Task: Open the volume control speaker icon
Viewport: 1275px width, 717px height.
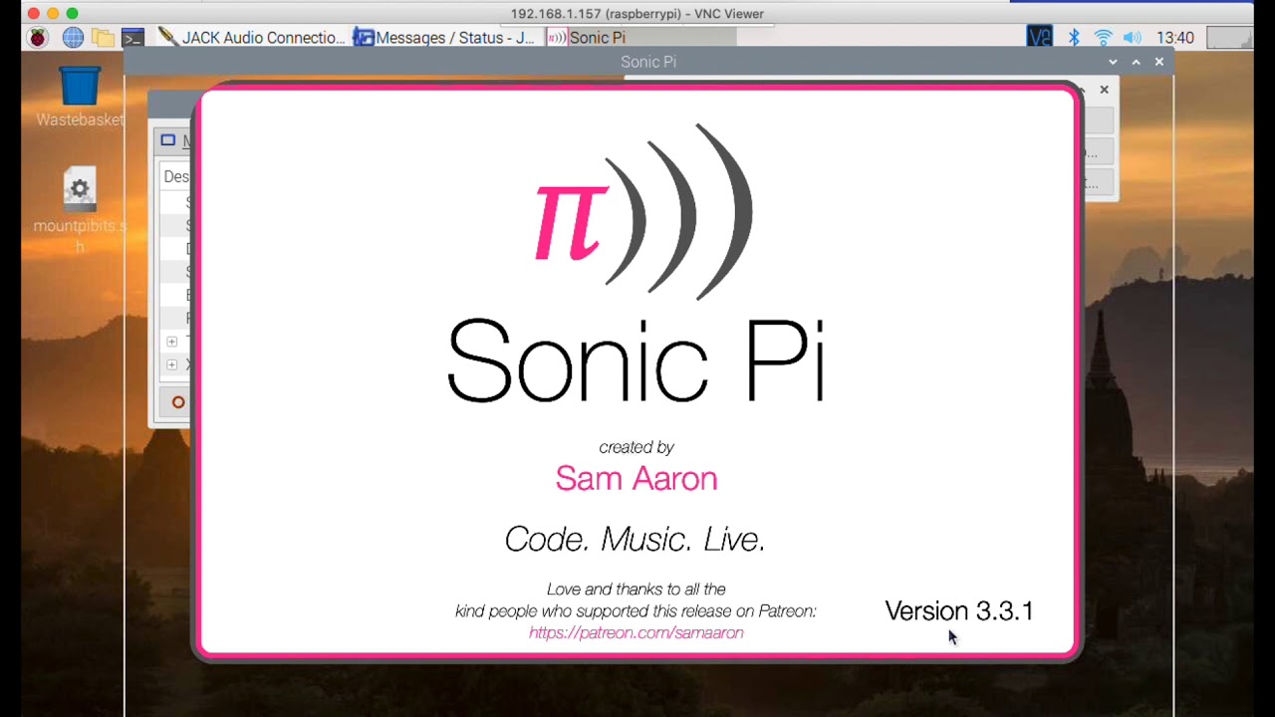Action: 1133,38
